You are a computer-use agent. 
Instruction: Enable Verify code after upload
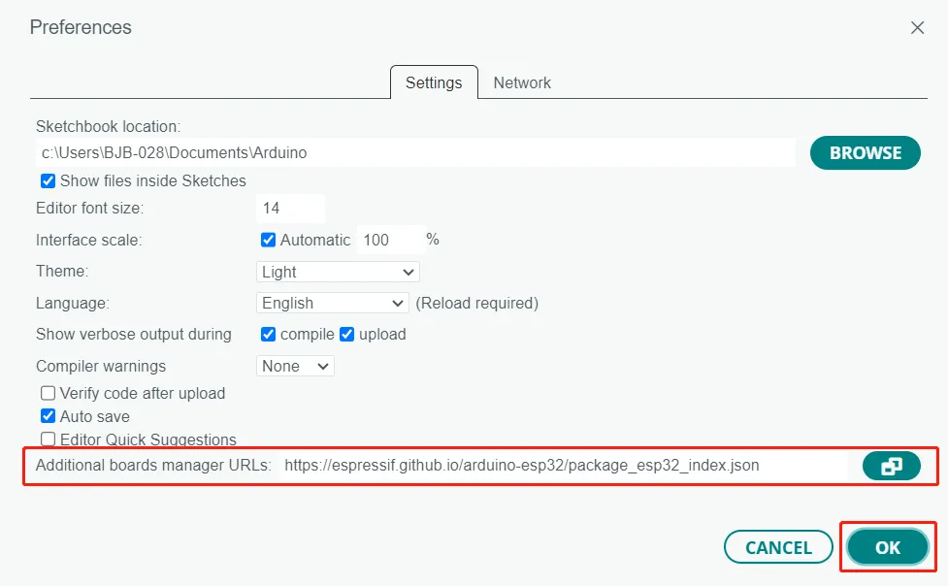pos(48,394)
